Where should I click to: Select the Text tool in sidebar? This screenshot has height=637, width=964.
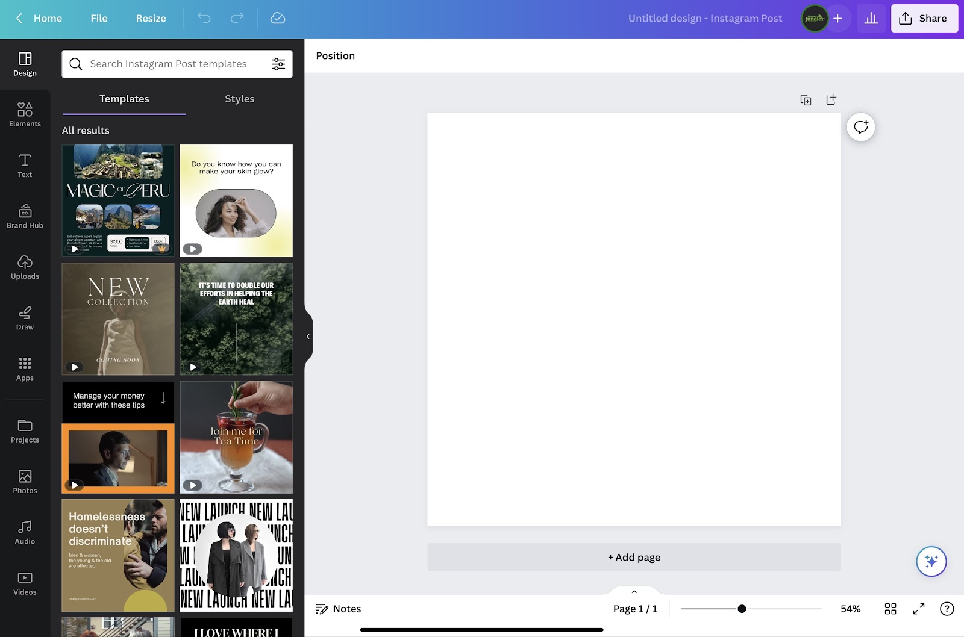25,166
